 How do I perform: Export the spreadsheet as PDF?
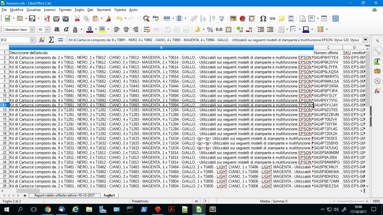point(47,18)
